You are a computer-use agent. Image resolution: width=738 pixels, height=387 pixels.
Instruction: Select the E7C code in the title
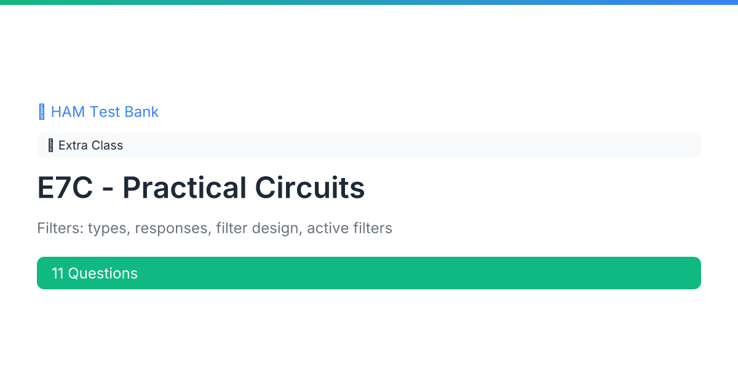tap(65, 188)
